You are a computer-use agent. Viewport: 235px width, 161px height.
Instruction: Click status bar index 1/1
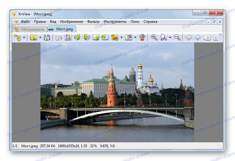(15, 146)
